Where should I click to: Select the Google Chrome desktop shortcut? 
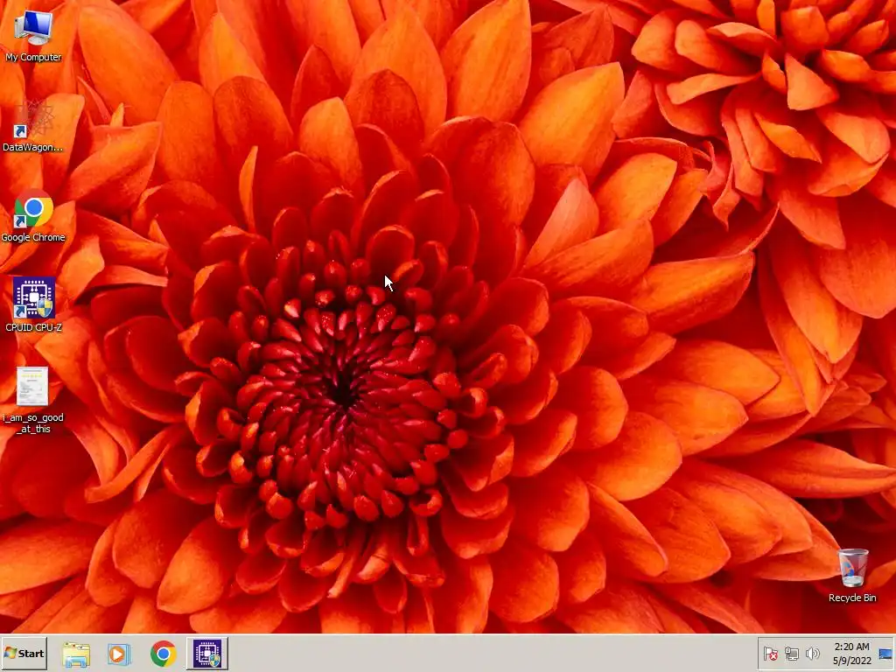point(33,208)
